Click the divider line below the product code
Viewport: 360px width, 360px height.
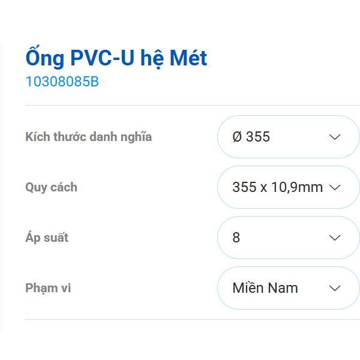(x=192, y=105)
